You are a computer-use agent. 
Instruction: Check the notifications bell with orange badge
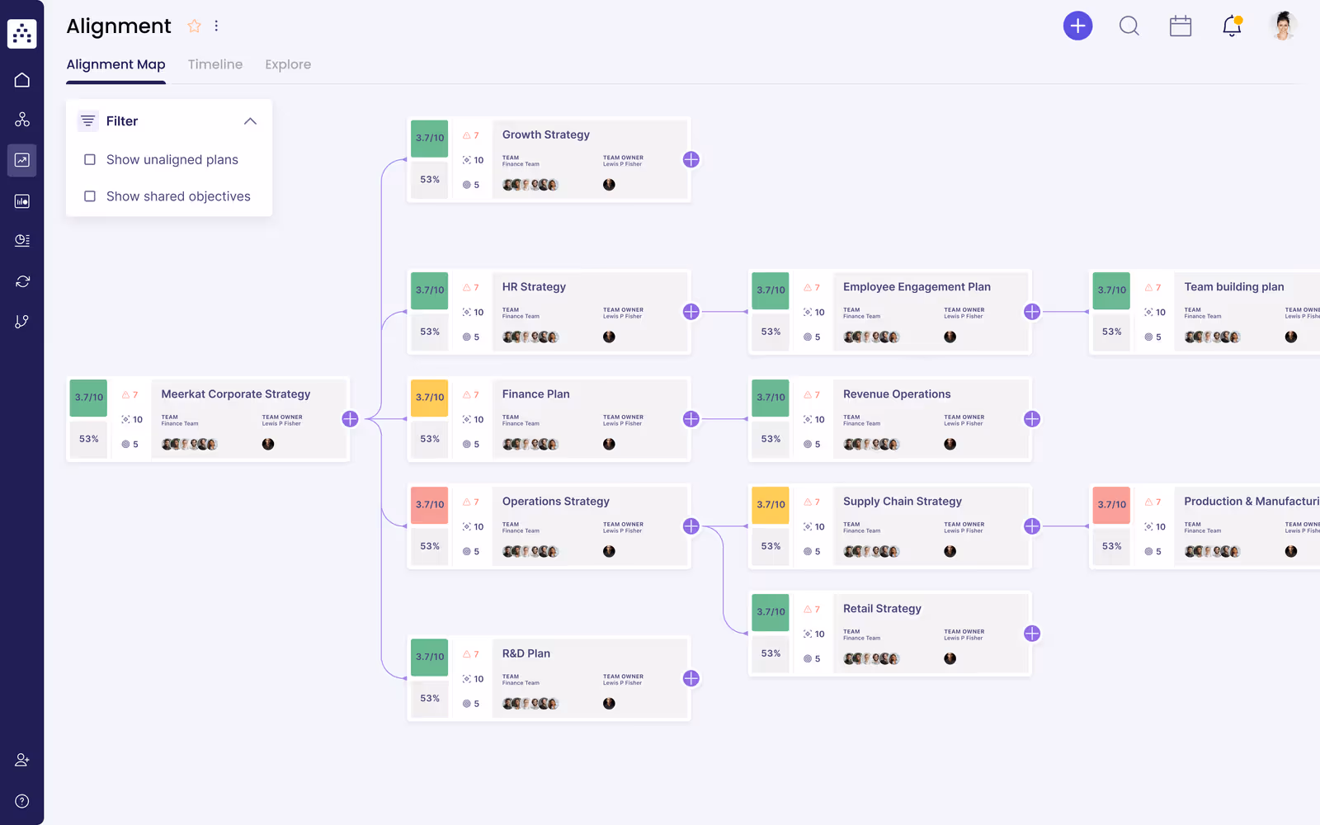click(1232, 26)
